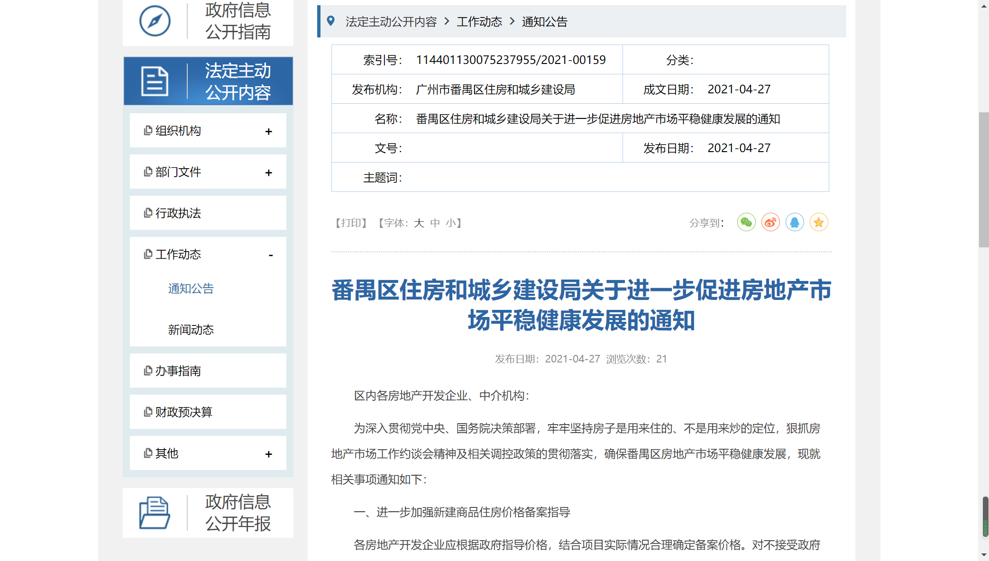
Task: Open 其他 sidebar menu item
Action: tap(208, 453)
